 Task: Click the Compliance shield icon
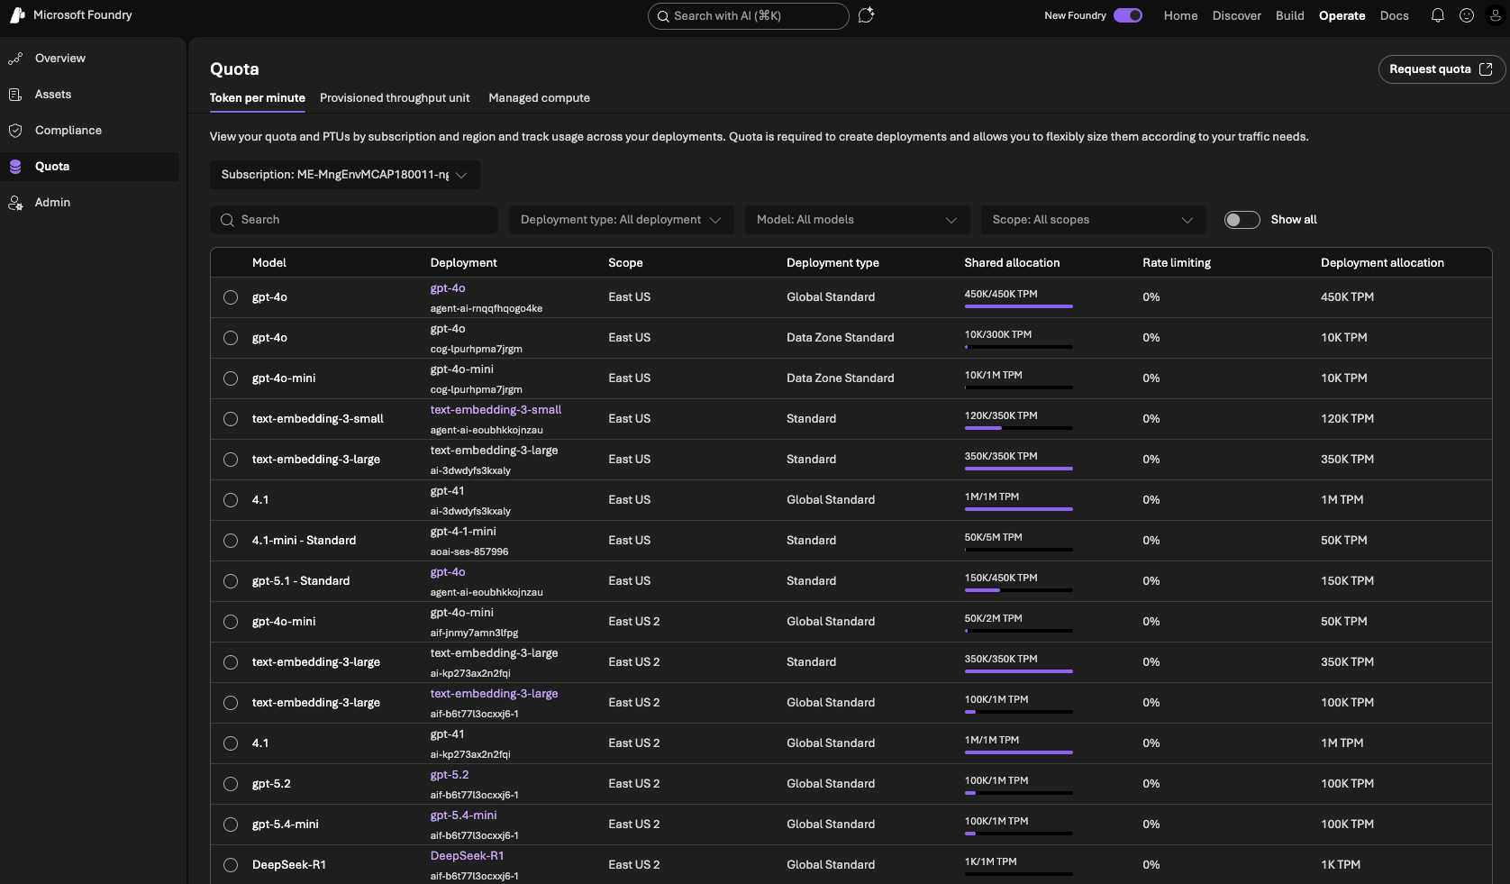tap(15, 131)
